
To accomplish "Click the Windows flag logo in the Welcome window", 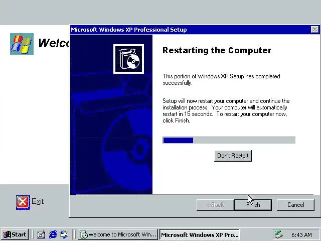I will pos(22,44).
